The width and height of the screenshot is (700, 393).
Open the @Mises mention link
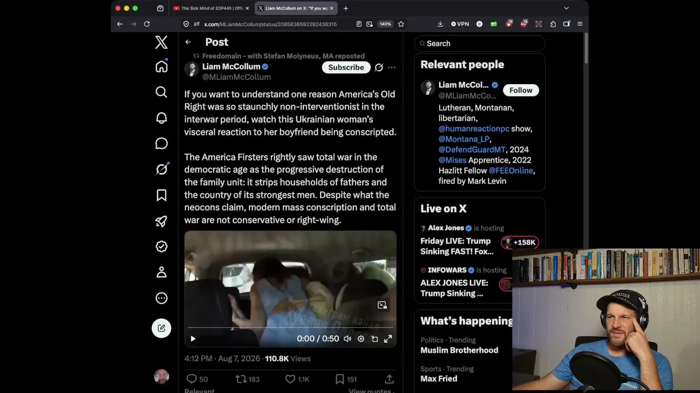tap(452, 160)
